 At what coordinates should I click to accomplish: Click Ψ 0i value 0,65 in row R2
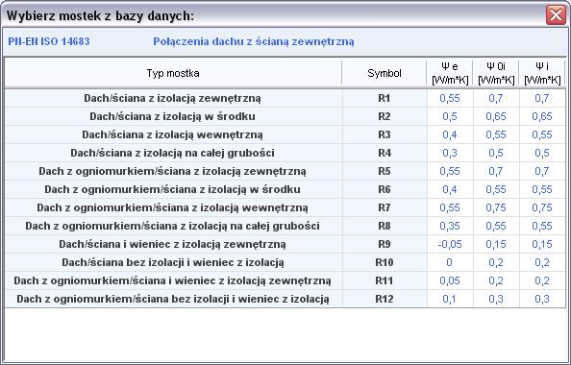(x=496, y=116)
